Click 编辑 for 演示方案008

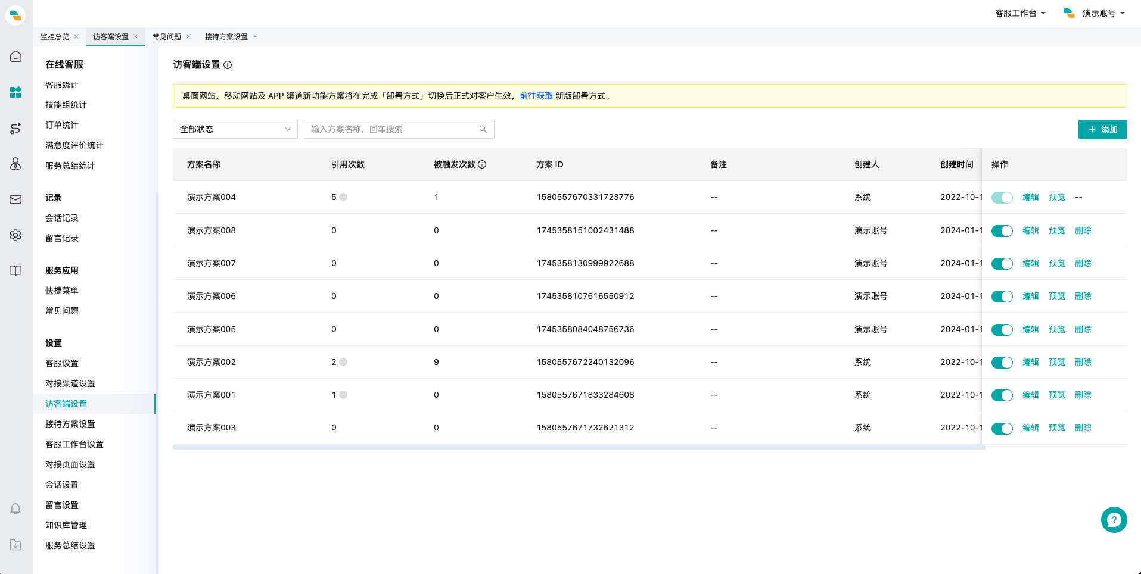click(x=1031, y=230)
